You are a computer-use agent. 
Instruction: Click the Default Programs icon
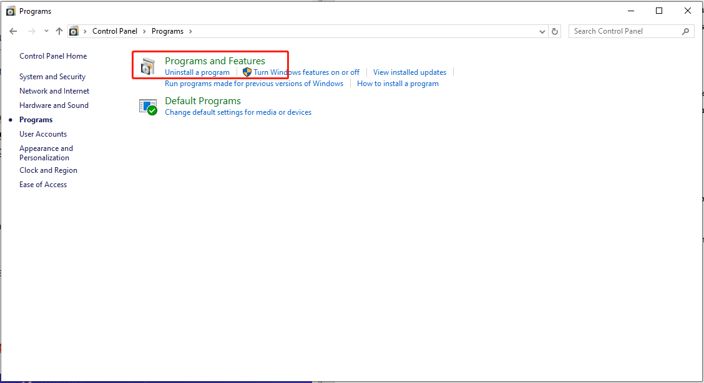[x=148, y=106]
